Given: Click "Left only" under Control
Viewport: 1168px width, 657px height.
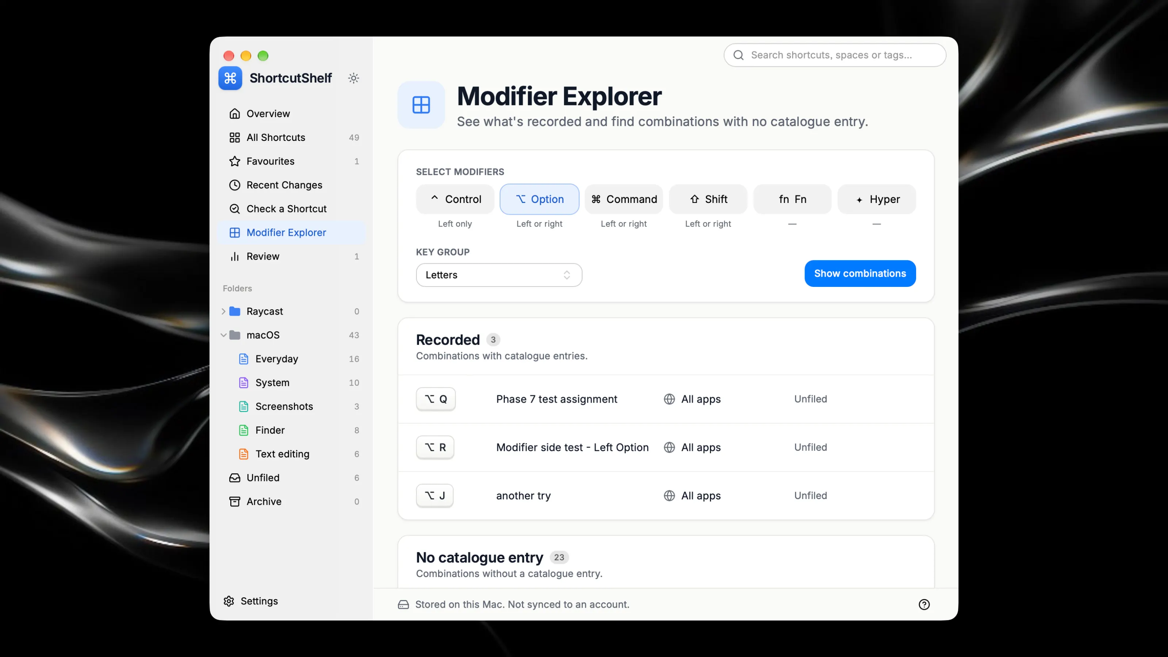Looking at the screenshot, I should click(455, 223).
